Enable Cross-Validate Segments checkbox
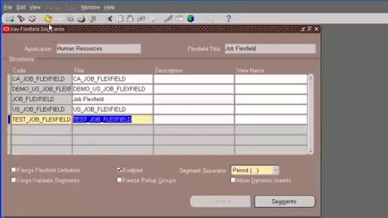The height and width of the screenshot is (218, 388). click(x=13, y=180)
